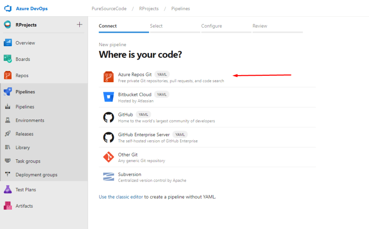Click YAML badge next to Azure Repos Git
369x229 pixels.
click(x=162, y=74)
